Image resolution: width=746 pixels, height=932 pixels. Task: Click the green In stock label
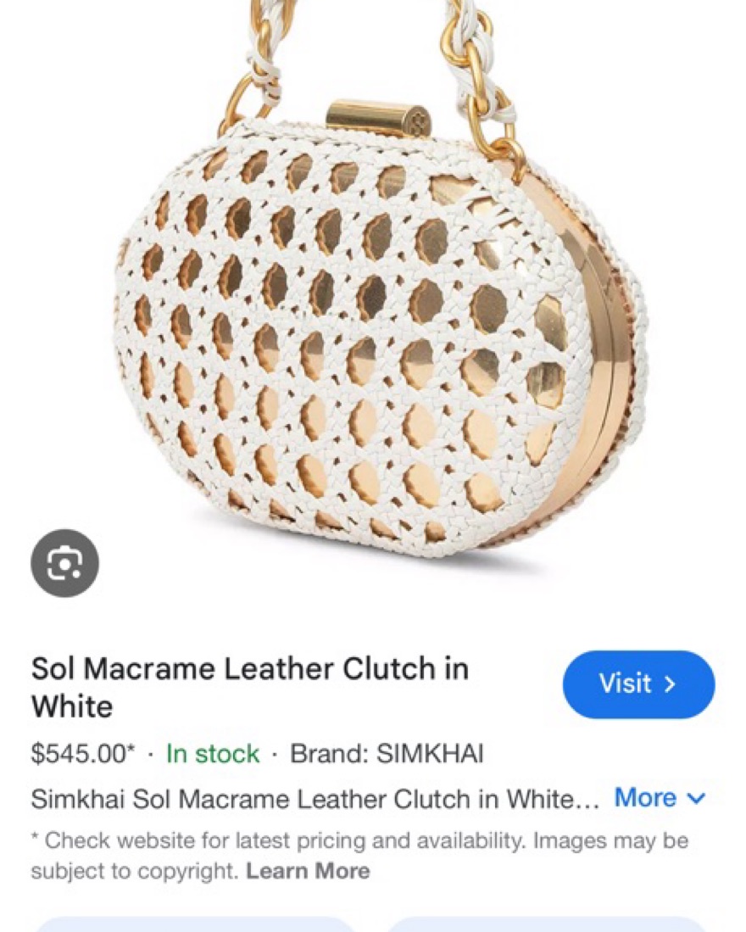point(213,754)
